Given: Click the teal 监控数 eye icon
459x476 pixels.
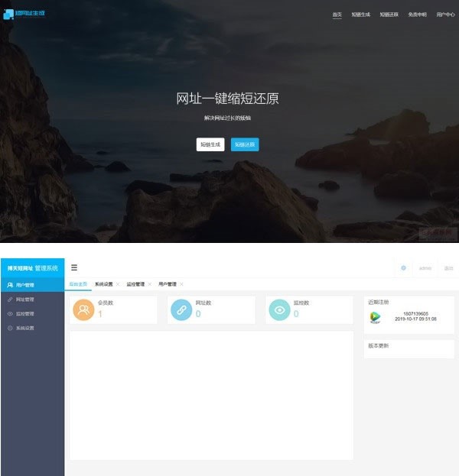Looking at the screenshot, I should 280,309.
